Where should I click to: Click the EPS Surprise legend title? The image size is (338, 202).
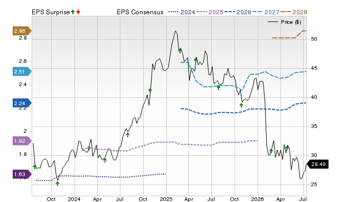coord(51,12)
